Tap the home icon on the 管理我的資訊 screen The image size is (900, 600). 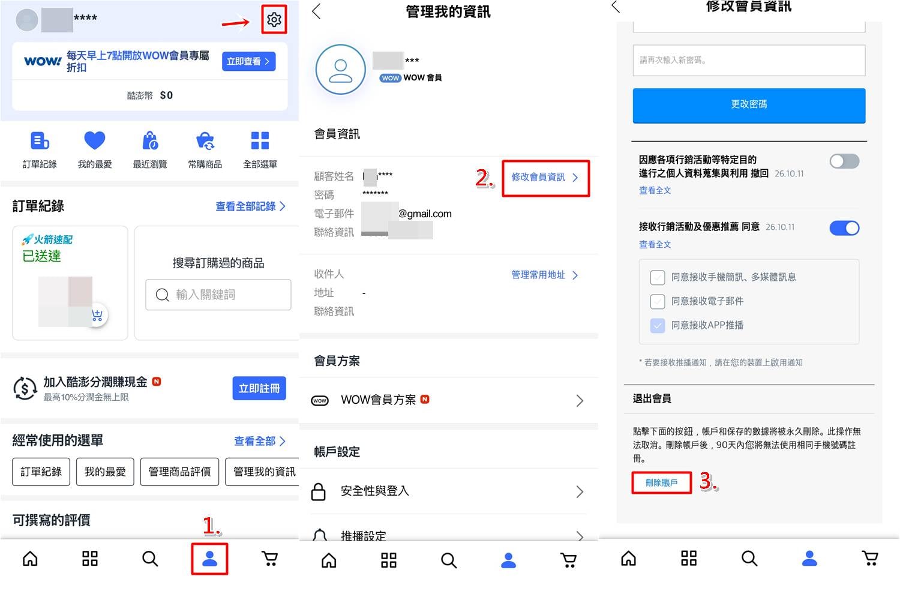329,560
